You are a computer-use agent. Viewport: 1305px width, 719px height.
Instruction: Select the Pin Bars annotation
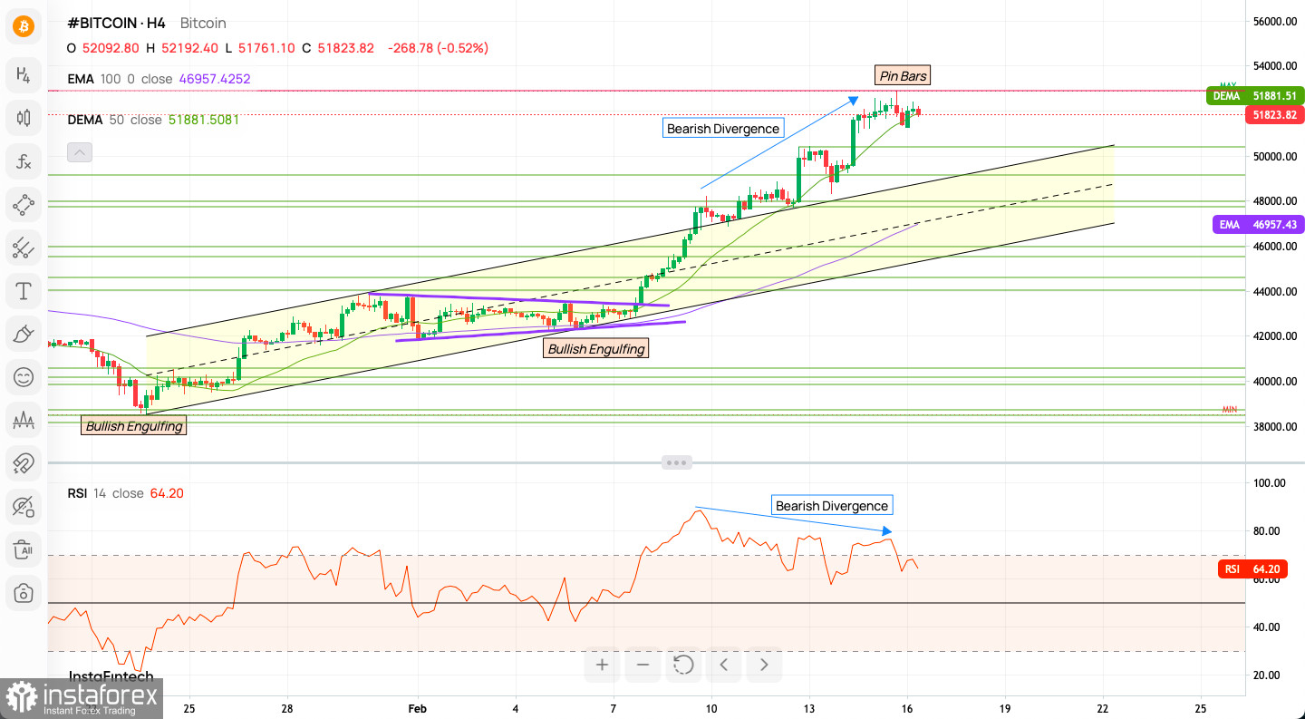tap(903, 76)
